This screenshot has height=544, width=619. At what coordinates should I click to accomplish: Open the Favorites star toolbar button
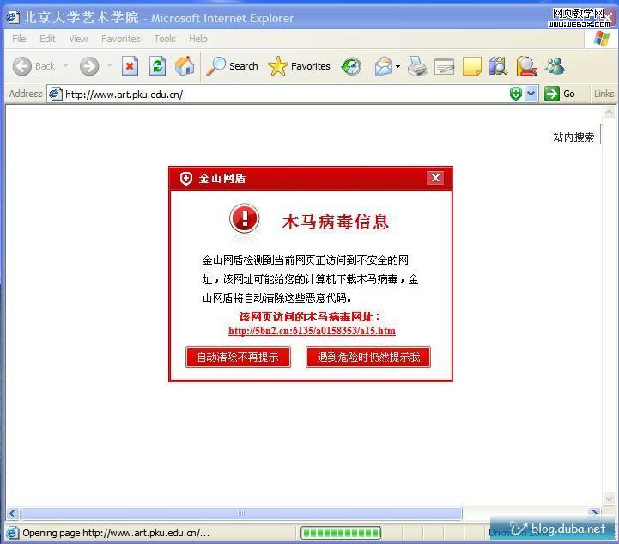coord(299,66)
